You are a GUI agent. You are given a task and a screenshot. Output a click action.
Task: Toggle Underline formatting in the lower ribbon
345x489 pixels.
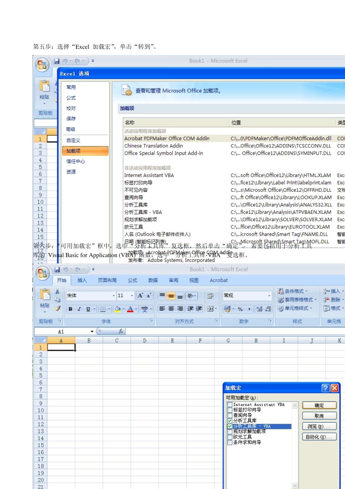click(88, 309)
